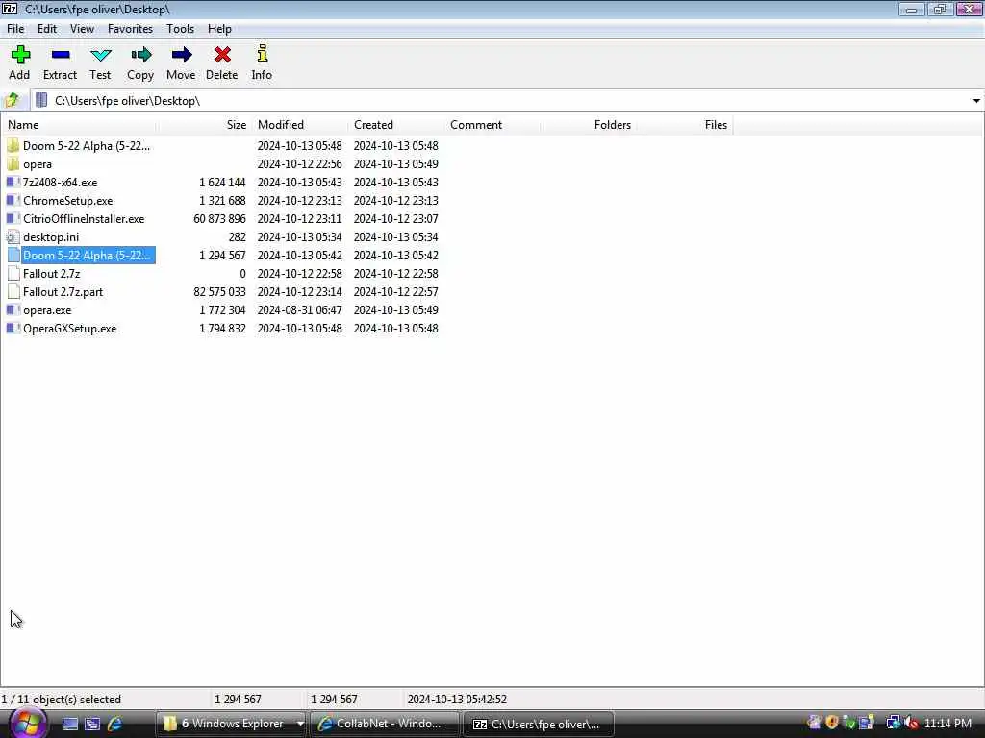Click the taskbar clock showing 11:14 PM

947,724
